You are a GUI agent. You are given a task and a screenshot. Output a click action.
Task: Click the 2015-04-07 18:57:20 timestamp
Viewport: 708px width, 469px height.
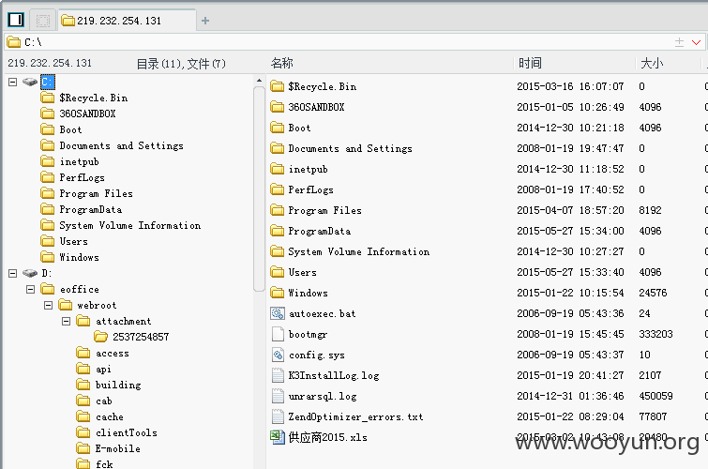click(x=570, y=210)
